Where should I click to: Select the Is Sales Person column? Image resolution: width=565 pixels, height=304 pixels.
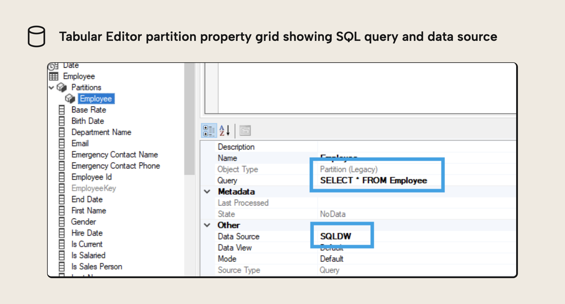(x=97, y=267)
